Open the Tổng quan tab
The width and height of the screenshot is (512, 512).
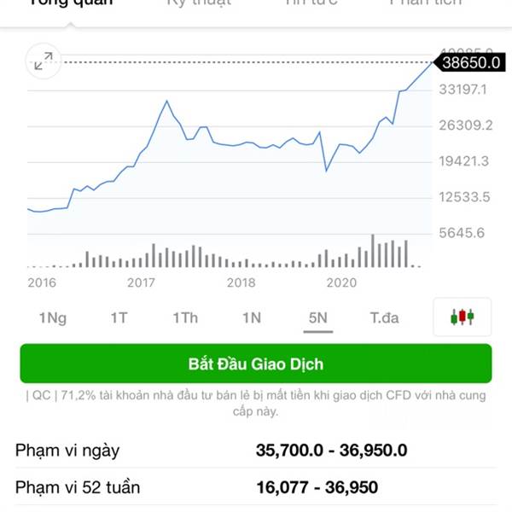point(71,3)
